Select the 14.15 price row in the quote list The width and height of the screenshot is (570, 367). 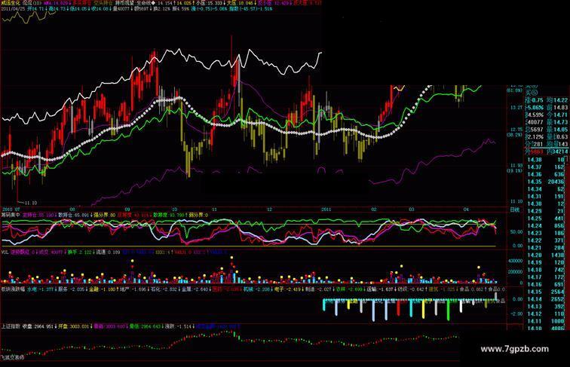[546, 292]
